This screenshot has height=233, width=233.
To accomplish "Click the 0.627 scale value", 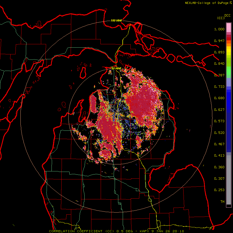I will pos(219,110).
